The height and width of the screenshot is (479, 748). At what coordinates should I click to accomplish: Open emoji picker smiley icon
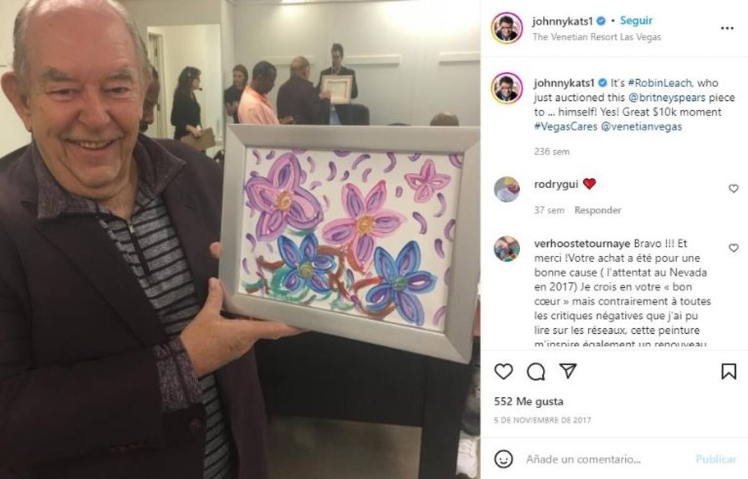click(504, 459)
